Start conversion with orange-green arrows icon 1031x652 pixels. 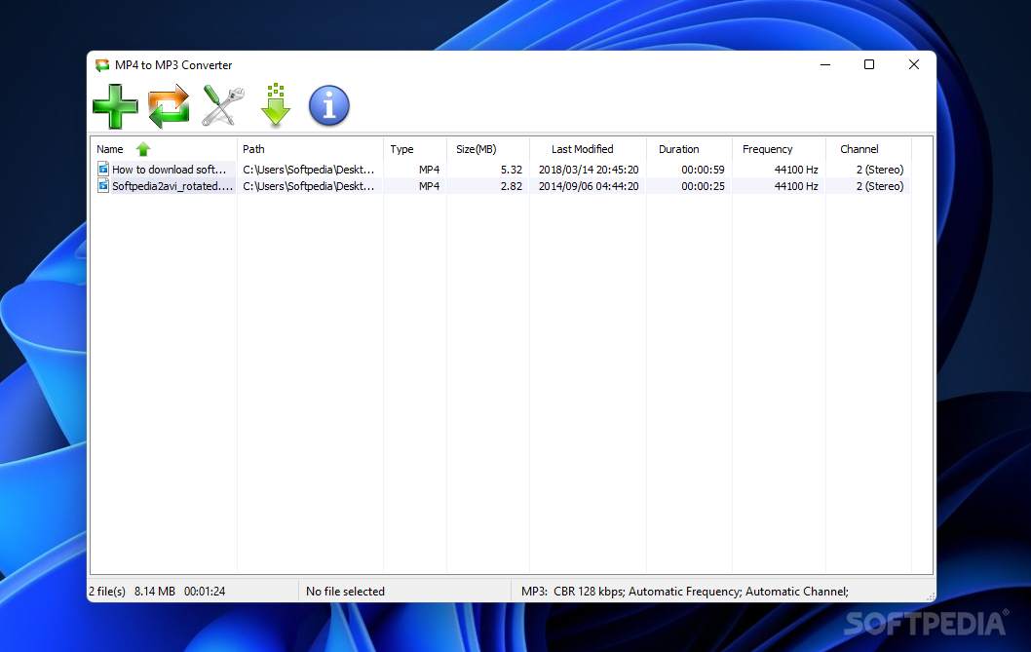pos(169,106)
